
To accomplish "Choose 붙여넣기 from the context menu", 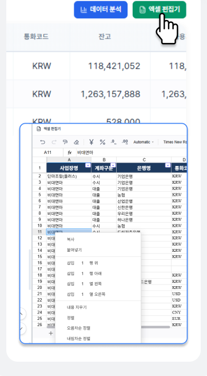I will [x=98, y=250].
